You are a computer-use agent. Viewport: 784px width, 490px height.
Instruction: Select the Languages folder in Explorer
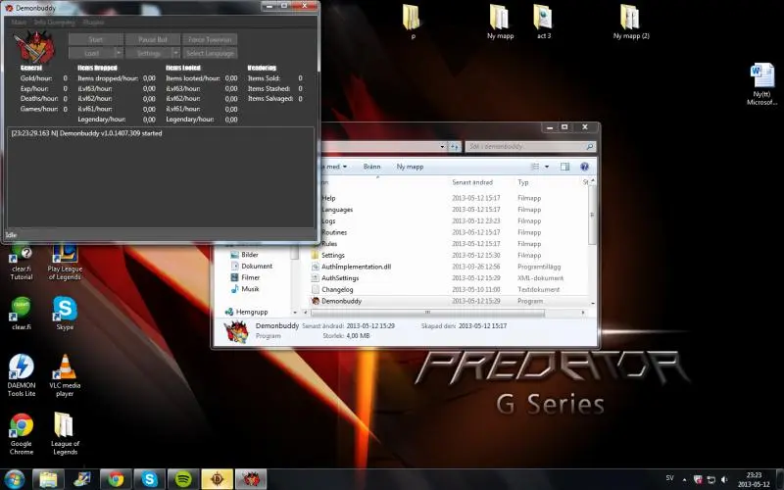tap(337, 210)
